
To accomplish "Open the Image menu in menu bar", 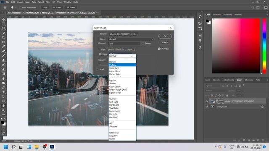I will click(x=20, y=2).
